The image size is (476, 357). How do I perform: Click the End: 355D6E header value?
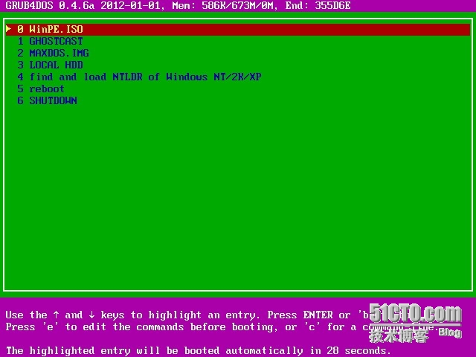tap(318, 5)
